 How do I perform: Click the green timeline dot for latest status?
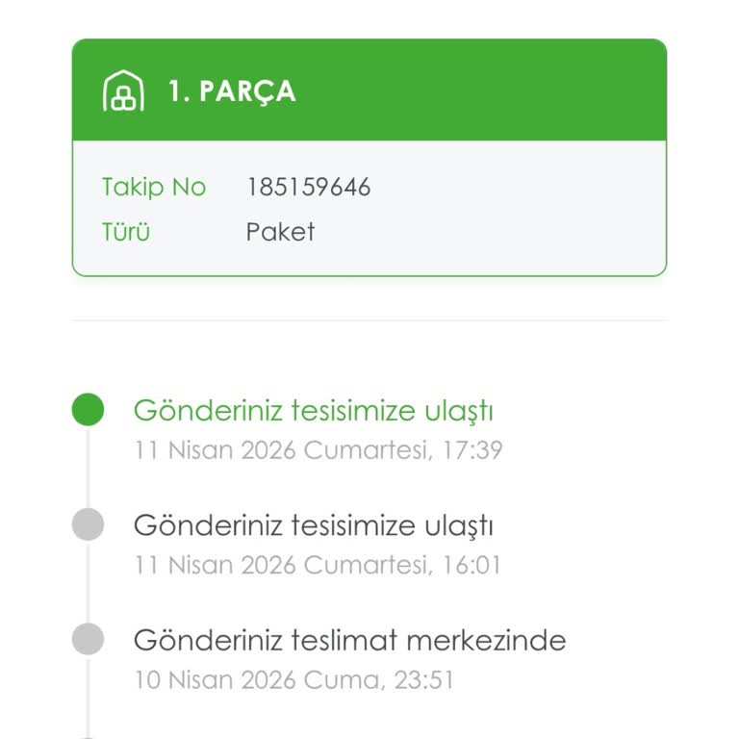(x=88, y=410)
